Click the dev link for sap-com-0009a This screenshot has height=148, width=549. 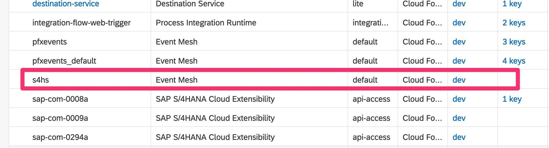[x=459, y=118]
